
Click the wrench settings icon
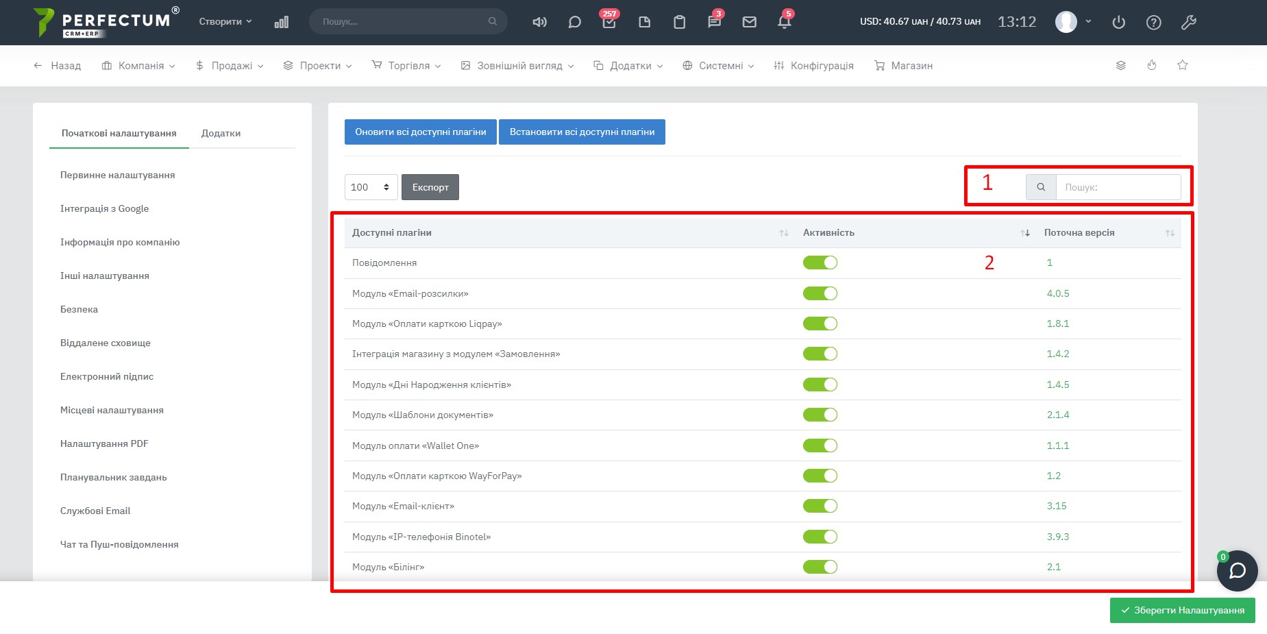pos(1188,22)
